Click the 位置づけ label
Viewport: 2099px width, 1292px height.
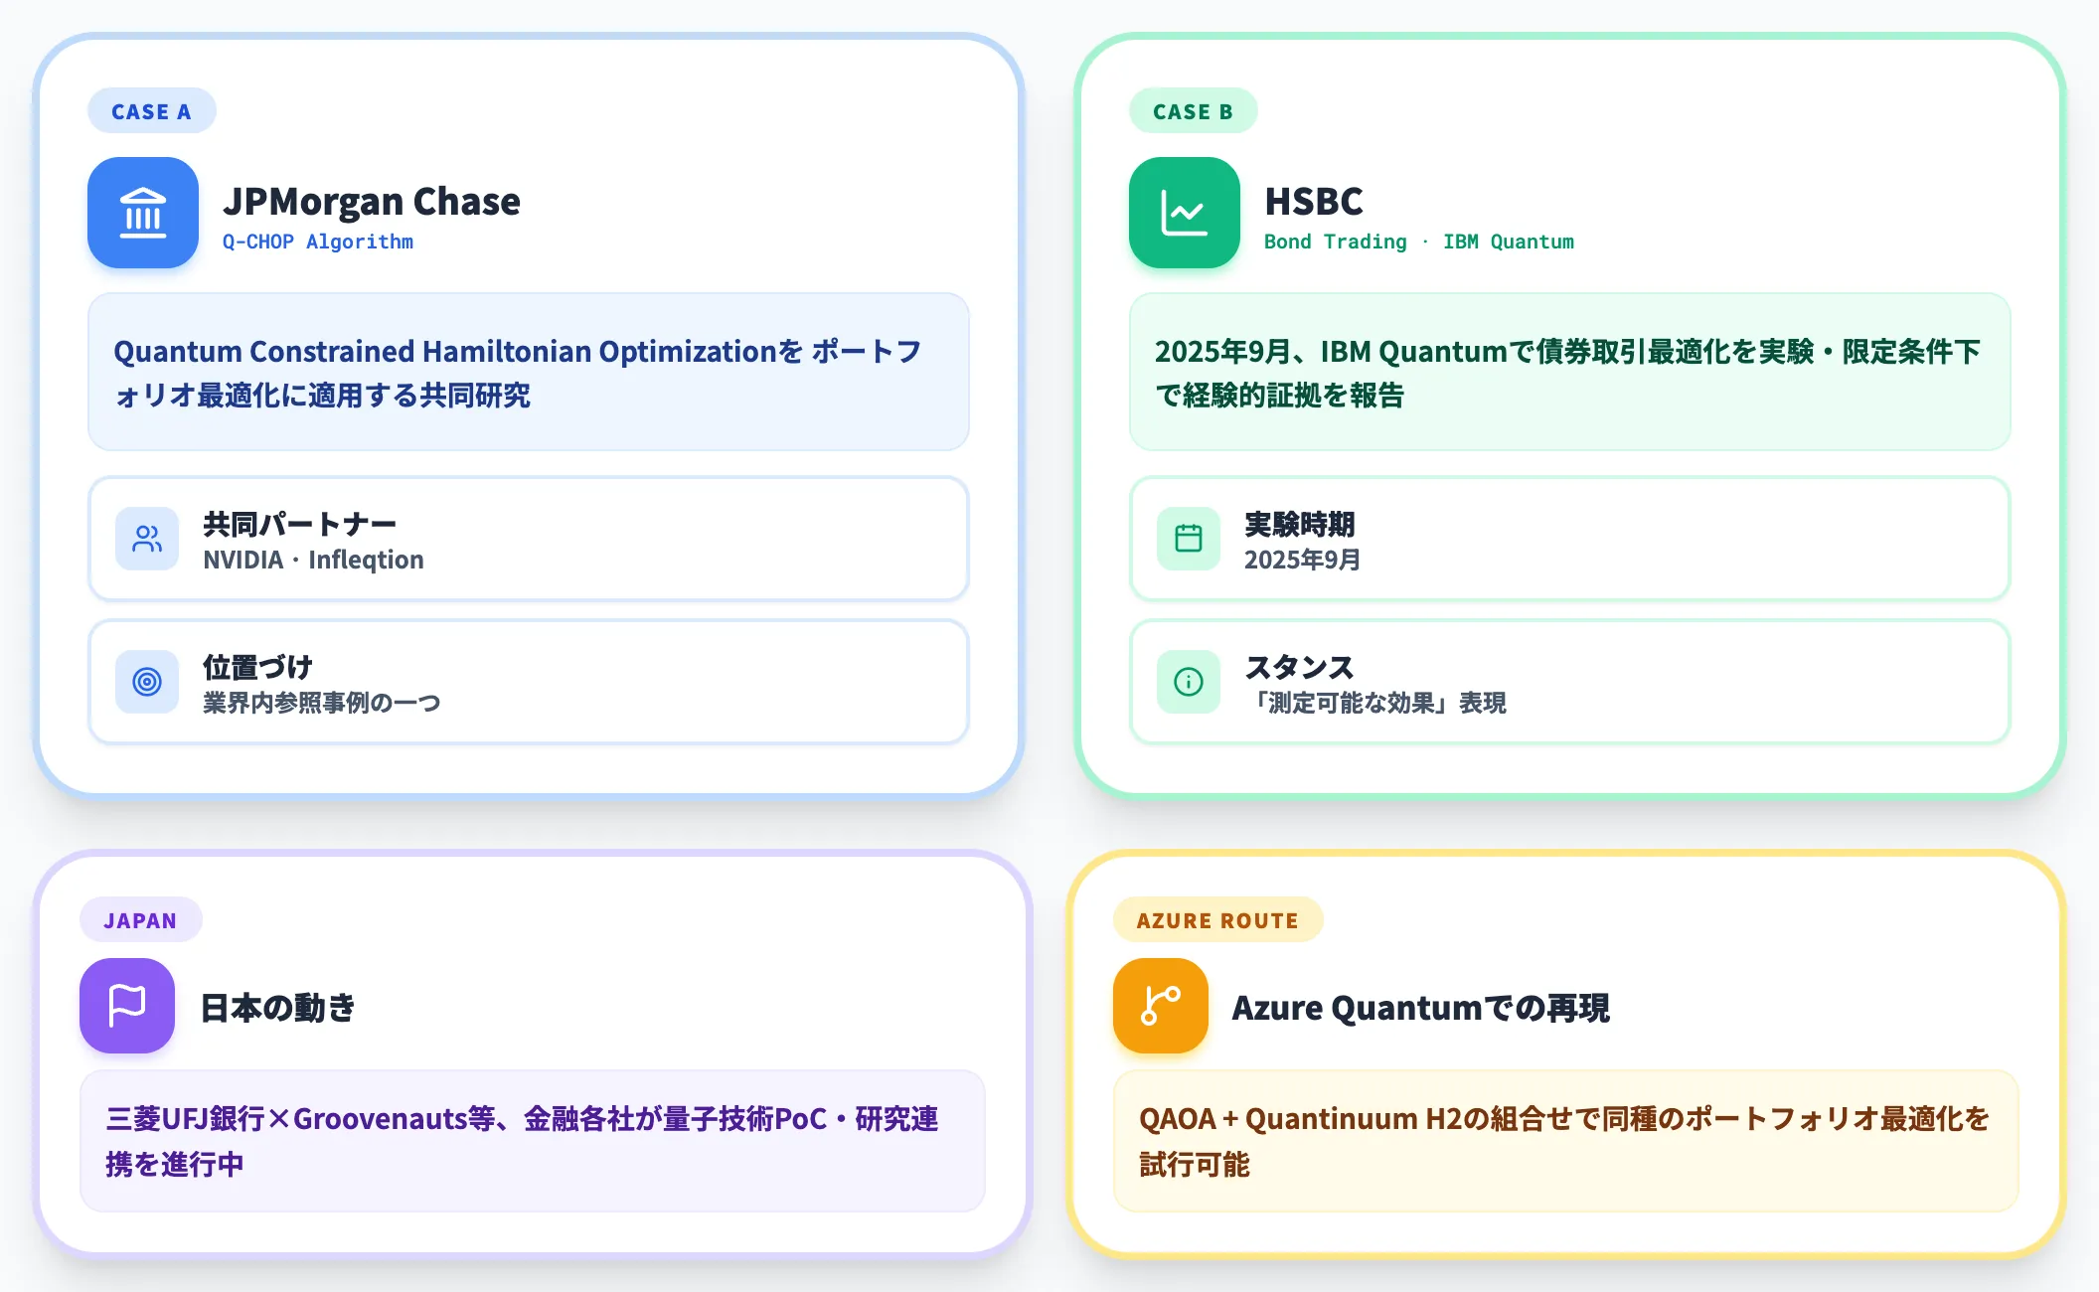(x=257, y=667)
